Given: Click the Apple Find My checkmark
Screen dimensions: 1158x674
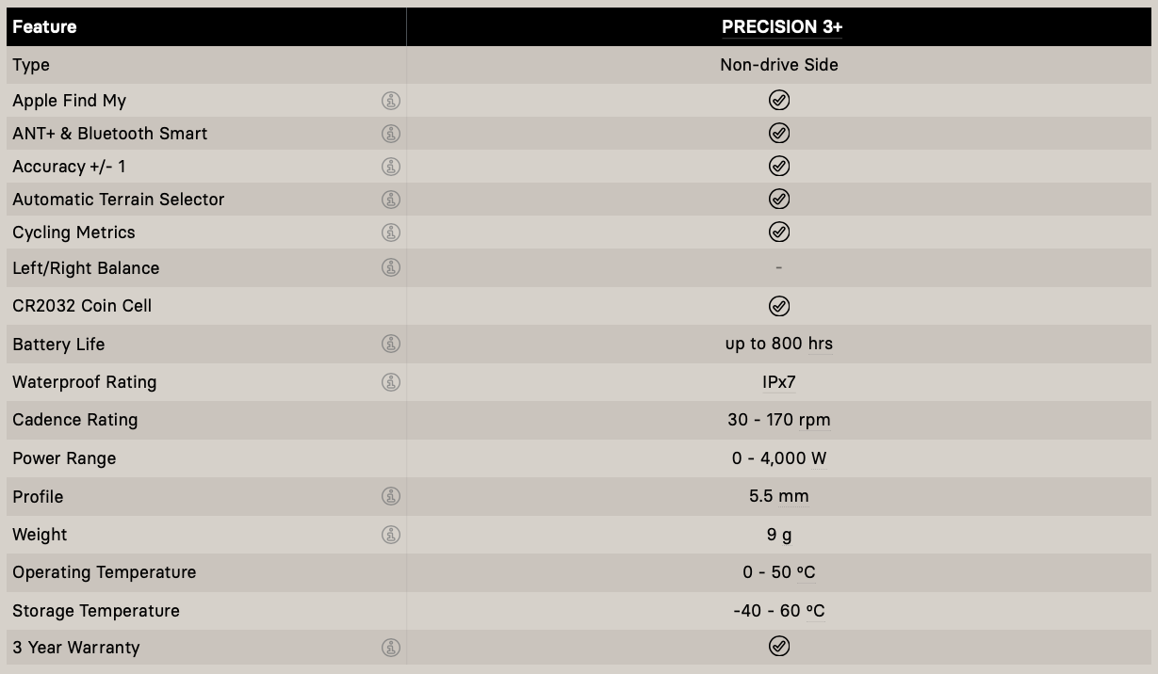Looking at the screenshot, I should (x=779, y=101).
